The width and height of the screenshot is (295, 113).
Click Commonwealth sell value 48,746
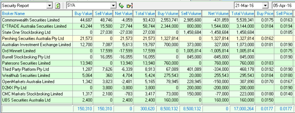click(107, 20)
